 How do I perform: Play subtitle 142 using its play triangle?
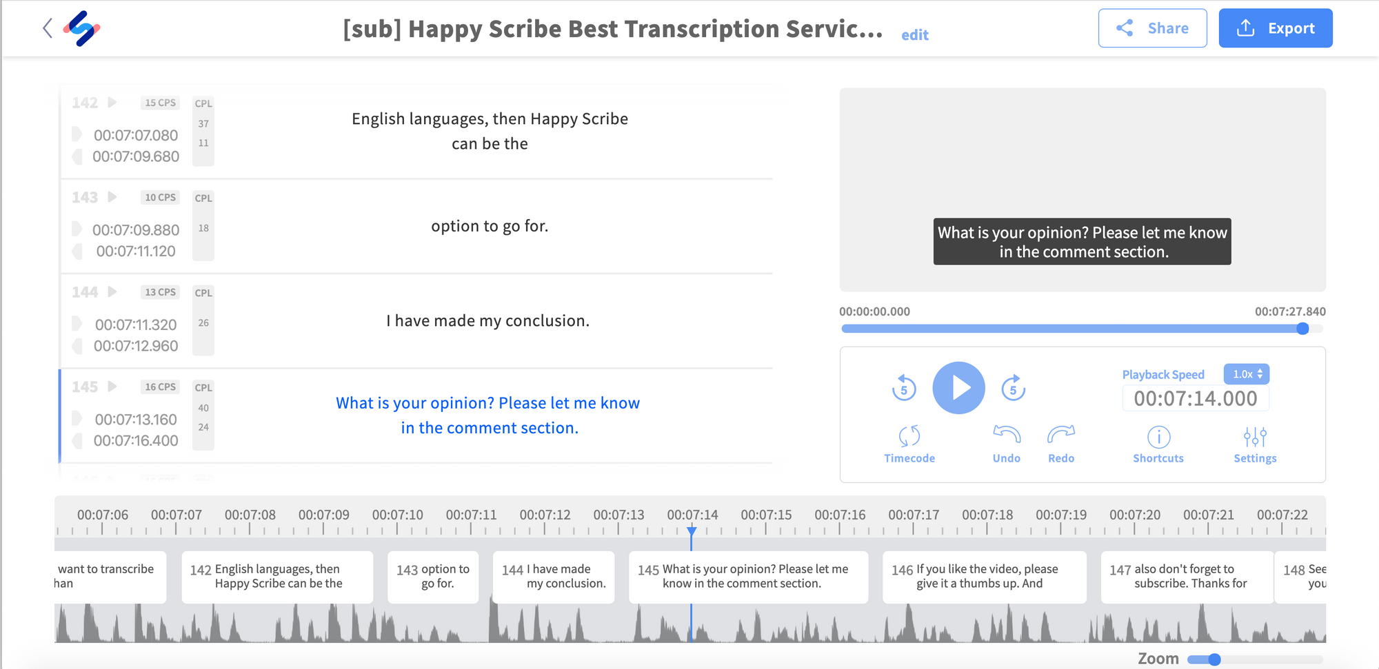112,103
